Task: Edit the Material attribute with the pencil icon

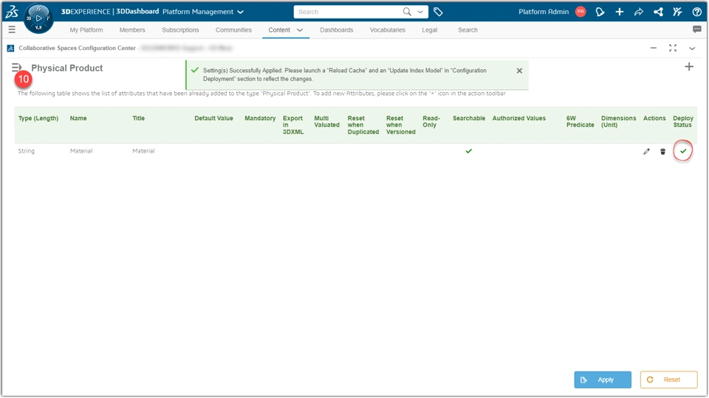Action: [x=647, y=152]
